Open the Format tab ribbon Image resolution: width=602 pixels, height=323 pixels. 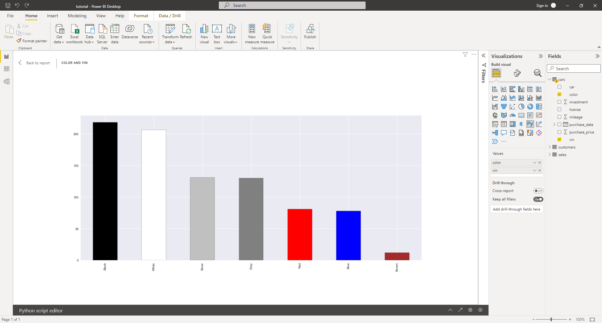point(141,15)
